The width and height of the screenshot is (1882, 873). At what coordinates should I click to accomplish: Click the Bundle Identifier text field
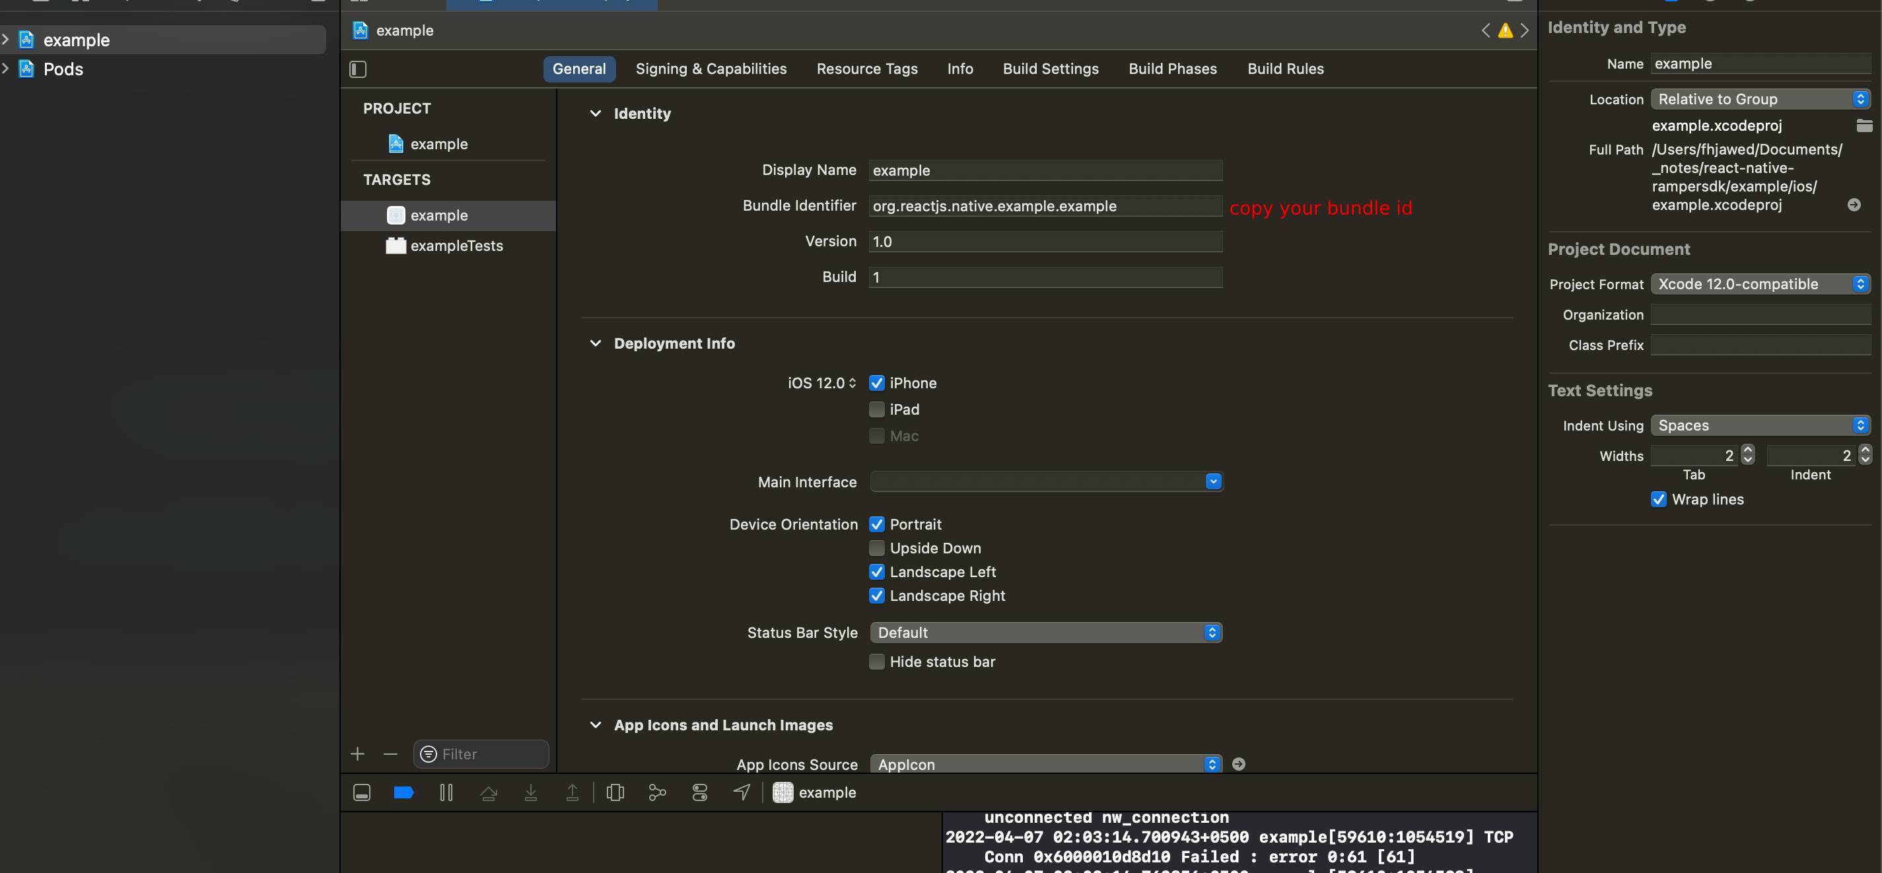pyautogui.click(x=1045, y=206)
